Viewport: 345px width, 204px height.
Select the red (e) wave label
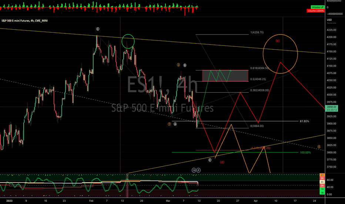(x=278, y=41)
